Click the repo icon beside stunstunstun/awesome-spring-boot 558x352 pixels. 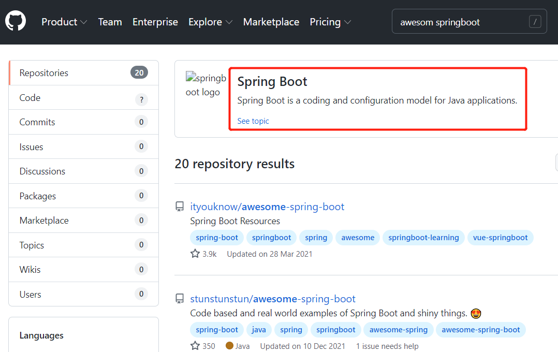(x=180, y=299)
